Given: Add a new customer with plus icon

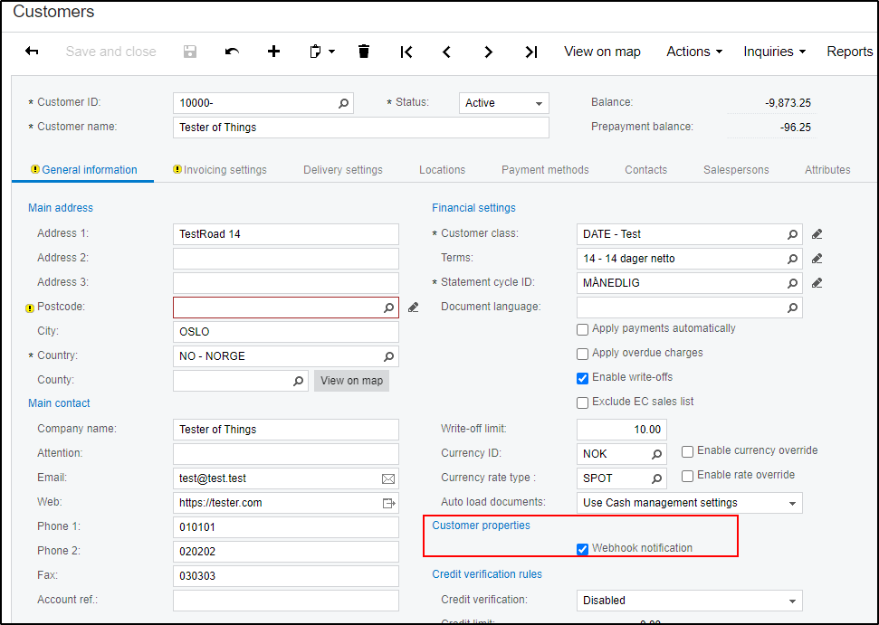Looking at the screenshot, I should [273, 52].
